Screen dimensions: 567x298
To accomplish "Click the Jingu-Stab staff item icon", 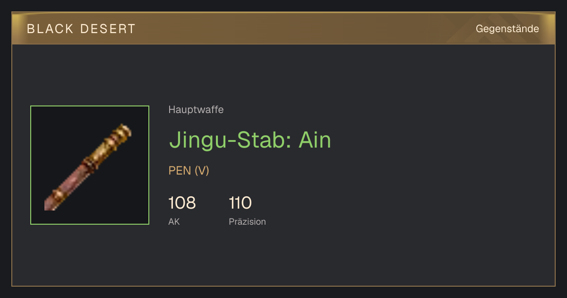I will tap(88, 167).
